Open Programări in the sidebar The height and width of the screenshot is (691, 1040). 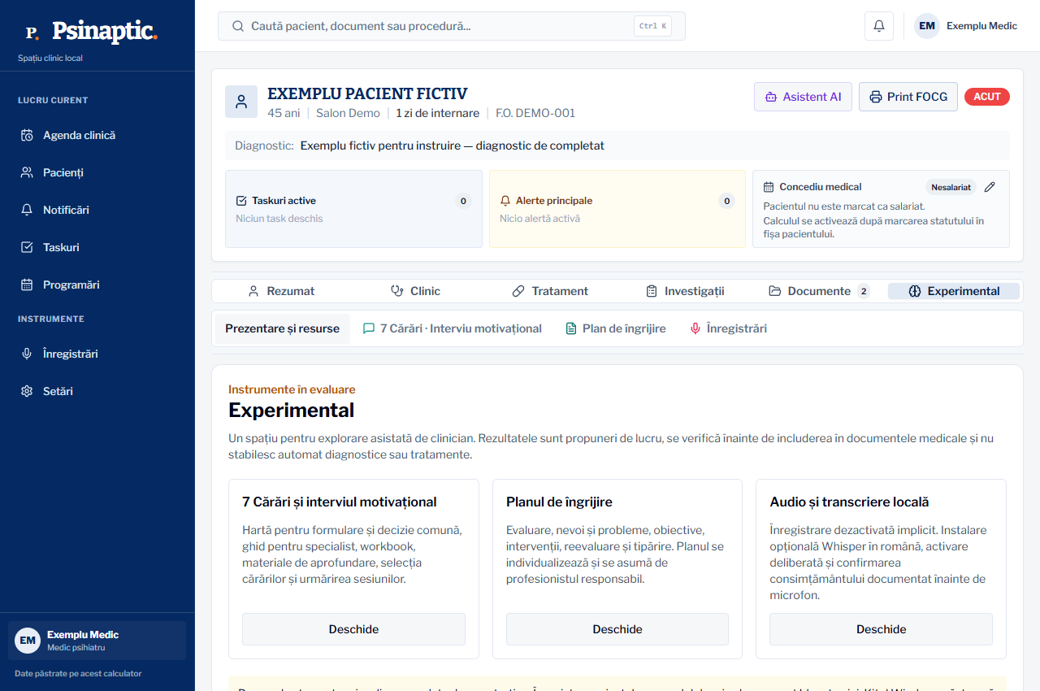click(97, 285)
